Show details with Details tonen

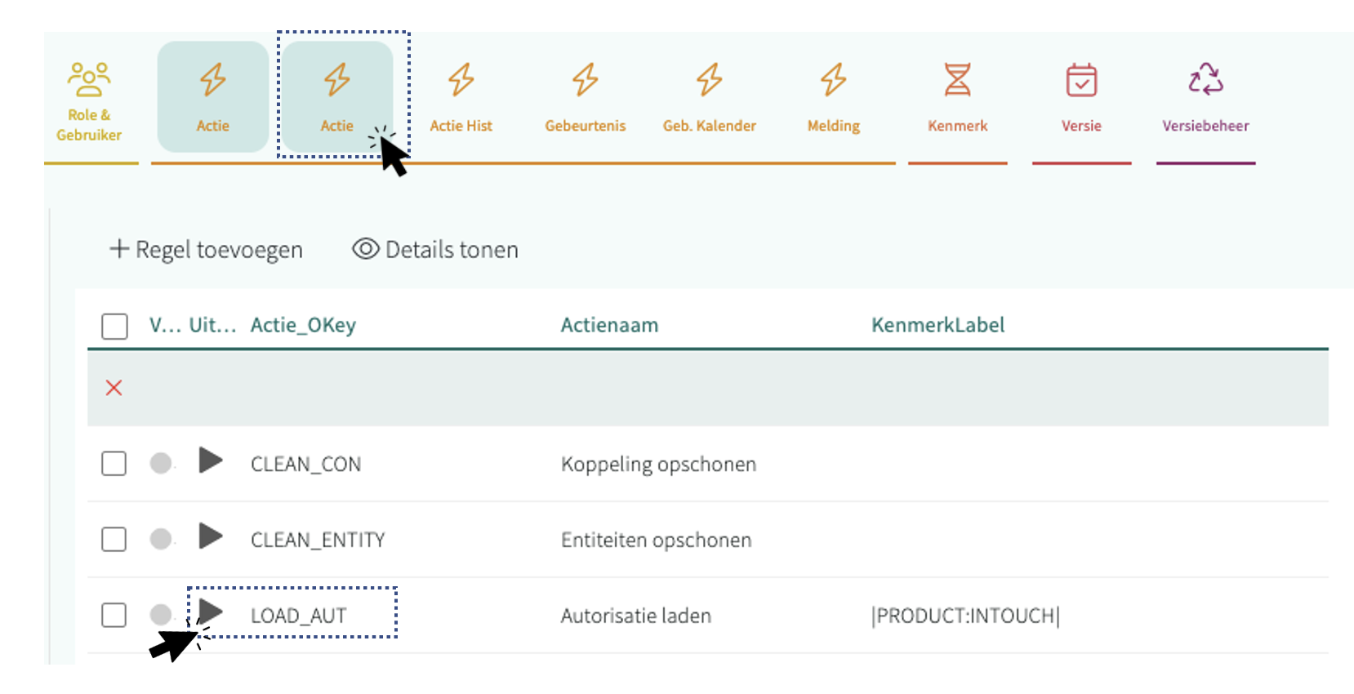[x=435, y=249]
